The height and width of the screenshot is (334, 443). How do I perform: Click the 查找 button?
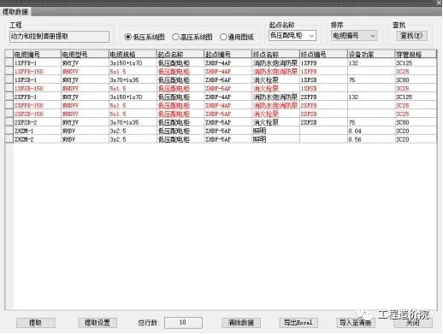411,36
